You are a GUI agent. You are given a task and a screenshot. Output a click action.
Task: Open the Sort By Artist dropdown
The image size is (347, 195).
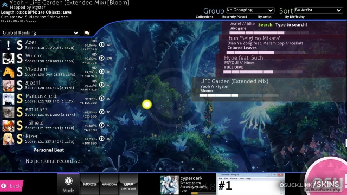click(318, 10)
